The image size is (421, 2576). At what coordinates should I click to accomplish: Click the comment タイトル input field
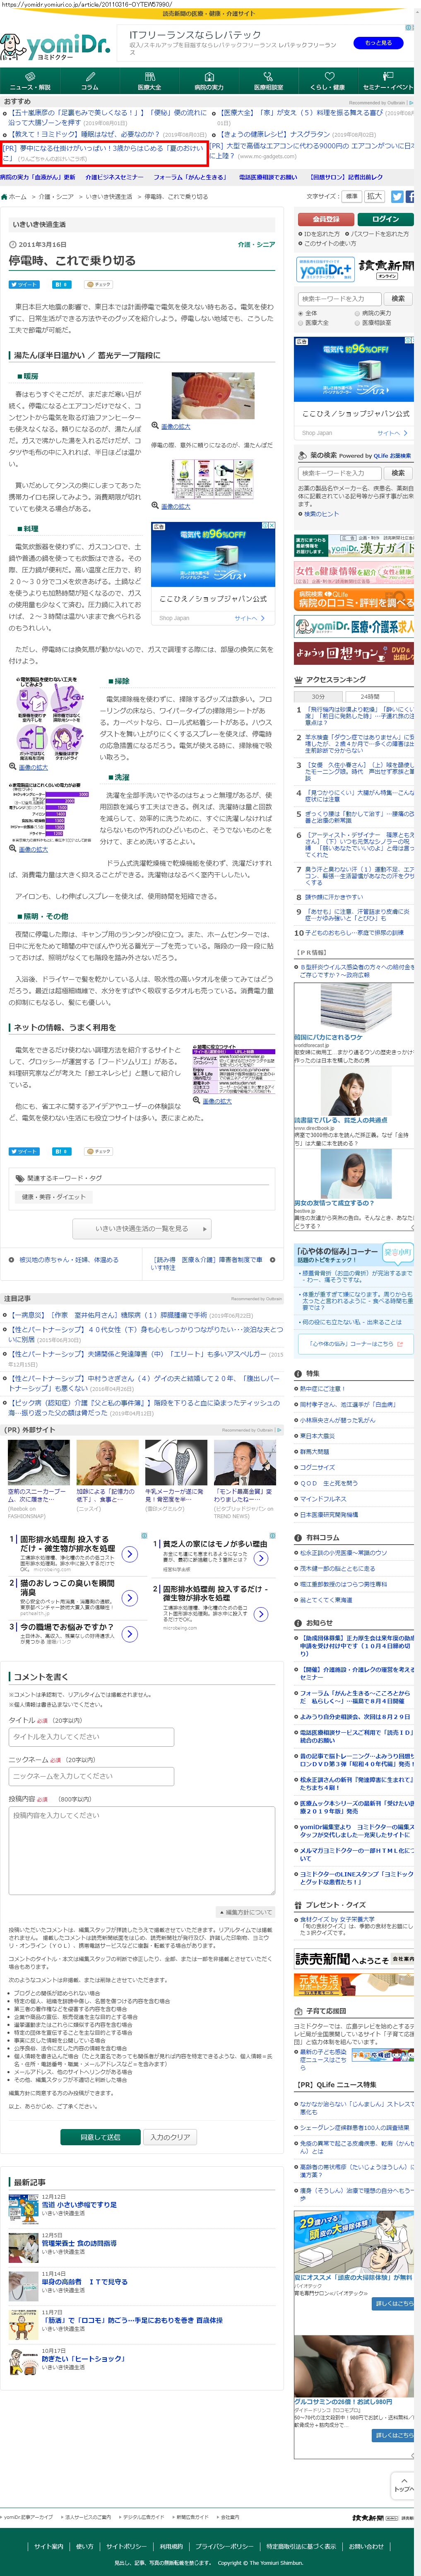click(x=92, y=1737)
